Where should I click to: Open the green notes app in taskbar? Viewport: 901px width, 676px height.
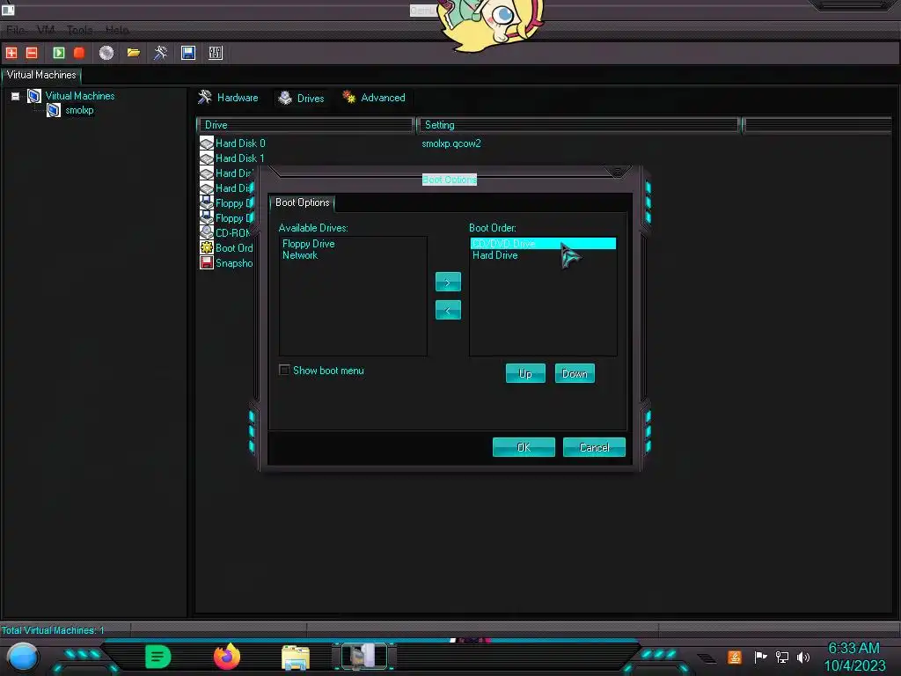point(158,657)
